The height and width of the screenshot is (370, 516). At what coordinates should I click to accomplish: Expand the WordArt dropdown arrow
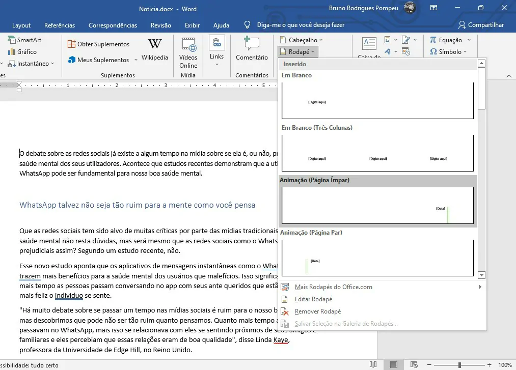point(396,51)
